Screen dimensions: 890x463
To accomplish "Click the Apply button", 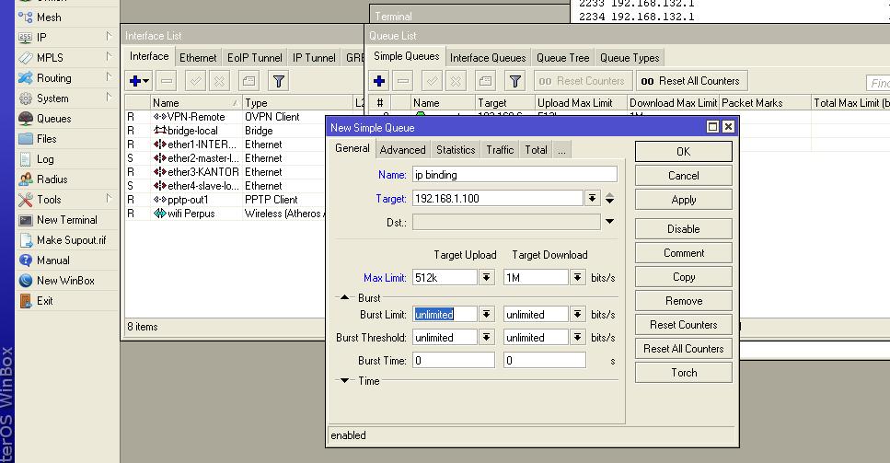I will coord(684,200).
